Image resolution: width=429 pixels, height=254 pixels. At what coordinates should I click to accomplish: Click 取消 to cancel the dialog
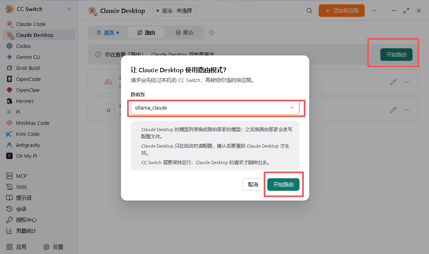(253, 185)
